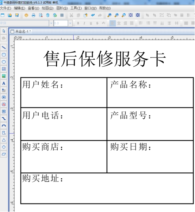The height and width of the screenshot is (212, 195).
Task: Expand the font name dropdown arrow
Action: (51, 23)
